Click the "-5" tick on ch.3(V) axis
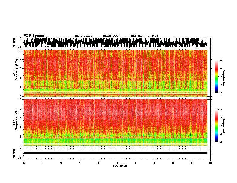Viewport: 237px width, 183px height. coord(20,158)
